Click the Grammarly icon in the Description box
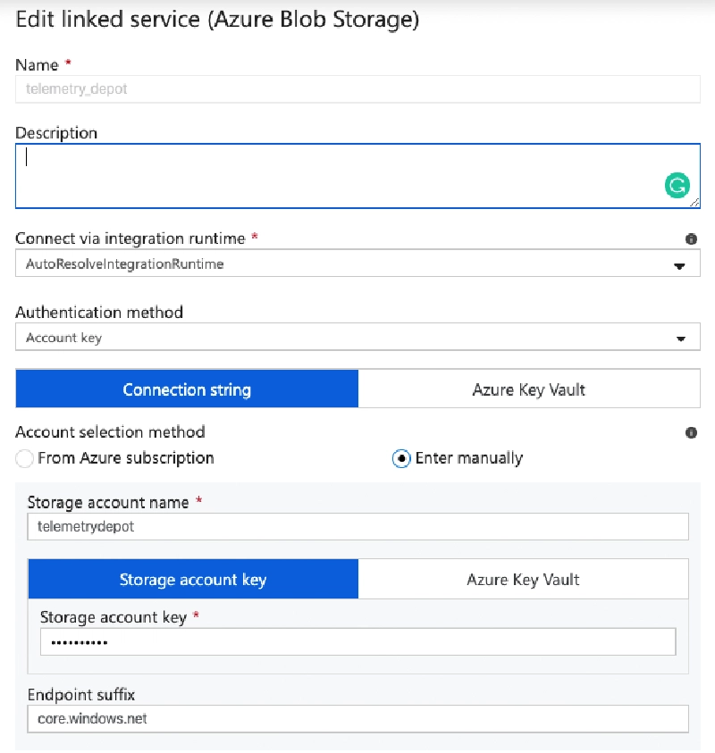The image size is (715, 753). (677, 185)
